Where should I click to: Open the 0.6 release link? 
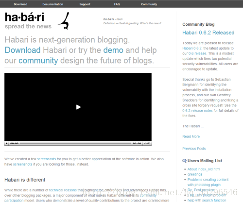click(x=197, y=53)
